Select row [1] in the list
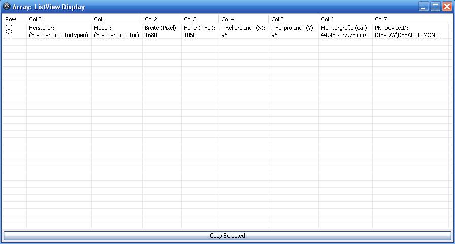Viewport: 455px width, 244px height. (9, 35)
